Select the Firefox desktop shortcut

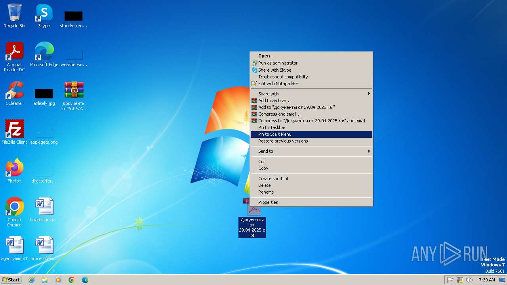click(x=14, y=171)
